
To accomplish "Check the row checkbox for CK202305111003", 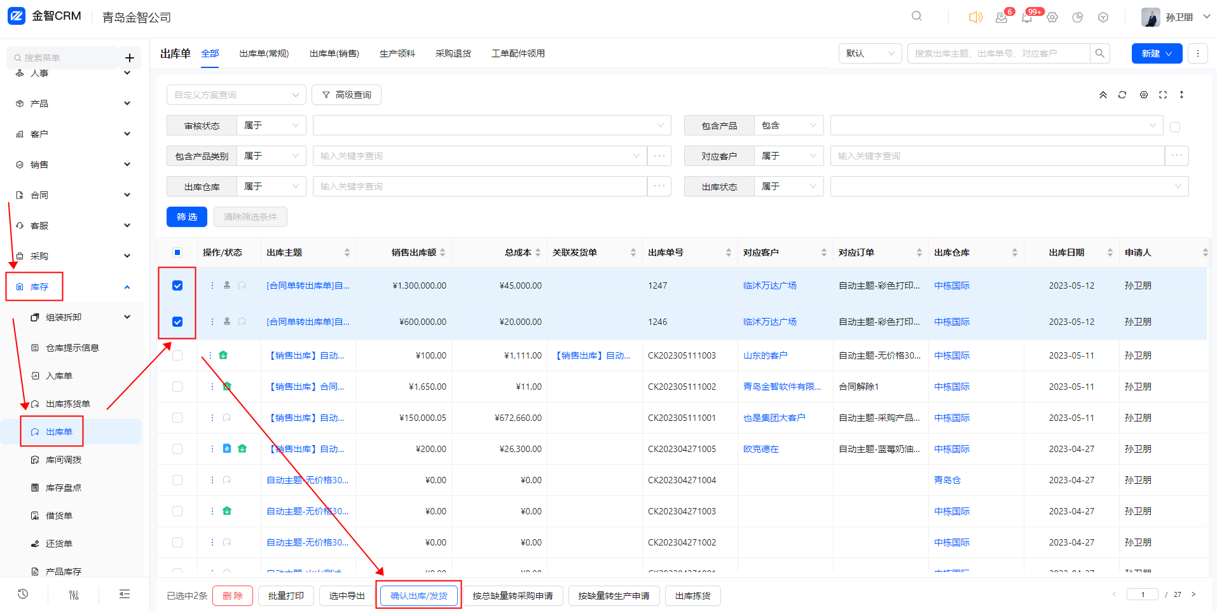I will pos(177,355).
